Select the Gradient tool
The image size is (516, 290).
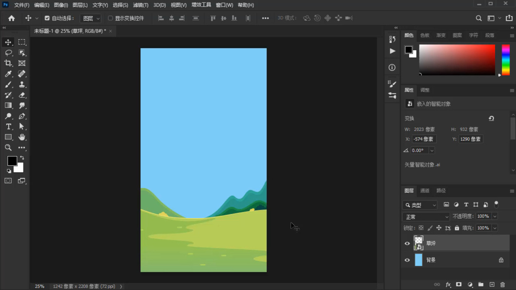pyautogui.click(x=8, y=105)
